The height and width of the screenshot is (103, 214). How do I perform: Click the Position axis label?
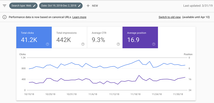coord(188,54)
